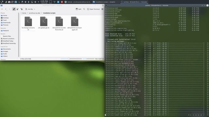Click the free disk space bar

point(88,59)
